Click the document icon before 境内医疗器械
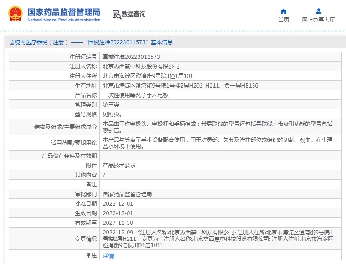The image size is (346, 264). tap(12, 42)
